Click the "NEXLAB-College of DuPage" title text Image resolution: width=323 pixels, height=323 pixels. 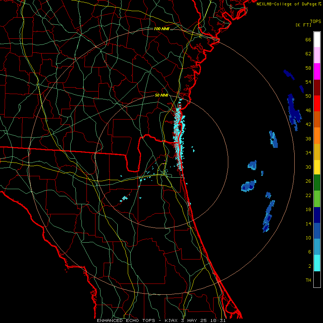click(287, 4)
